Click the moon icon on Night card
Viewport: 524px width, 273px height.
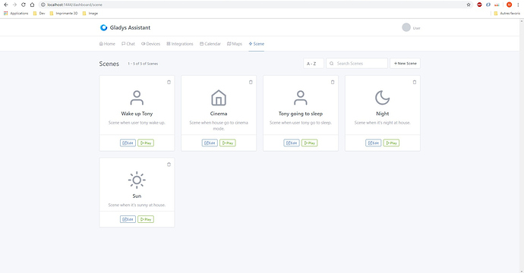click(382, 98)
